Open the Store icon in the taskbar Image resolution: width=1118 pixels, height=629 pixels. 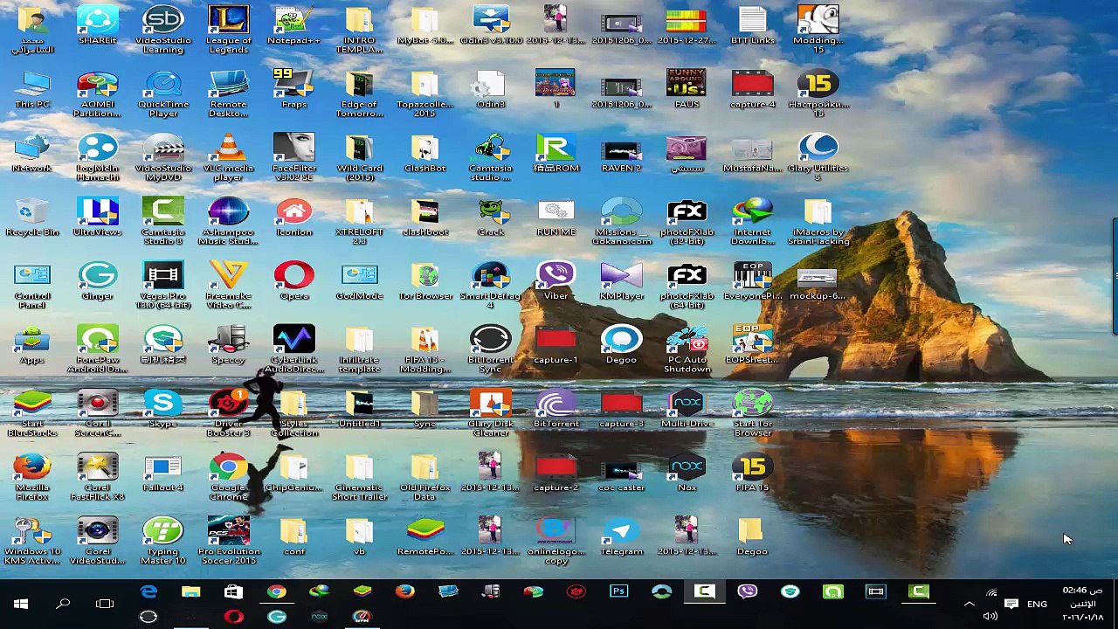click(233, 592)
